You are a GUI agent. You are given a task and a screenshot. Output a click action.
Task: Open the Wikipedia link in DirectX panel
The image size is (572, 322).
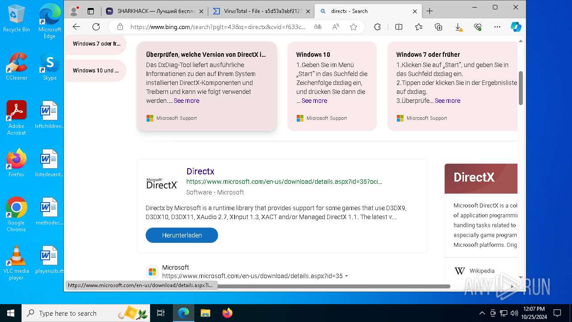[x=482, y=271]
